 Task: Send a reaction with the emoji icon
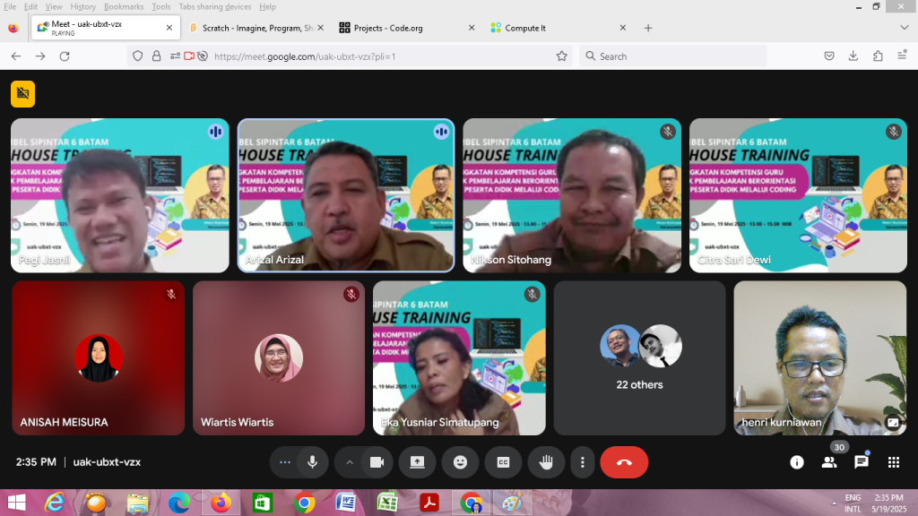pos(460,462)
